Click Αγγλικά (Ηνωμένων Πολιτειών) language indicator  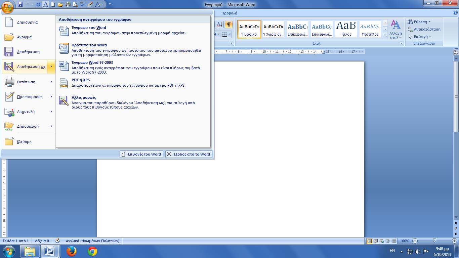click(x=93, y=241)
